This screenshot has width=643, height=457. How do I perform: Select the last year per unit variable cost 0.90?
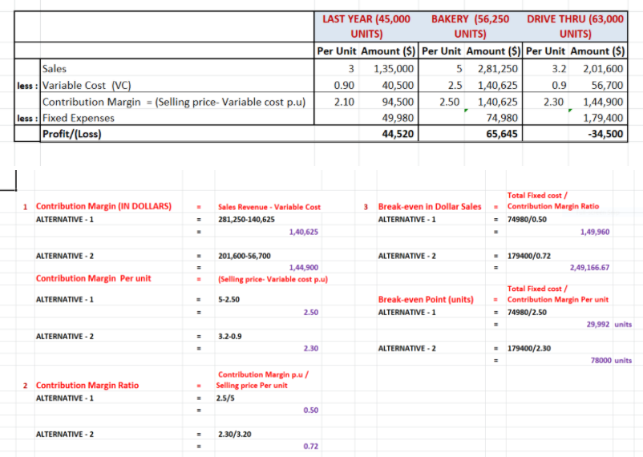pos(344,85)
